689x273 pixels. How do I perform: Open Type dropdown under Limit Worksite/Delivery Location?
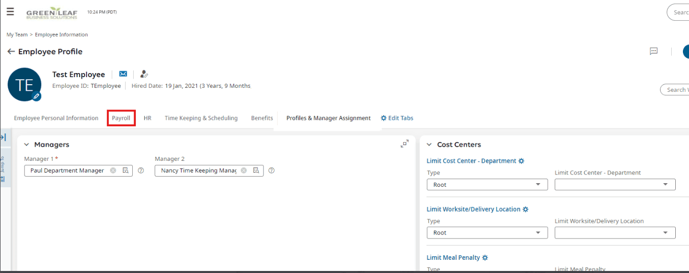[487, 233]
